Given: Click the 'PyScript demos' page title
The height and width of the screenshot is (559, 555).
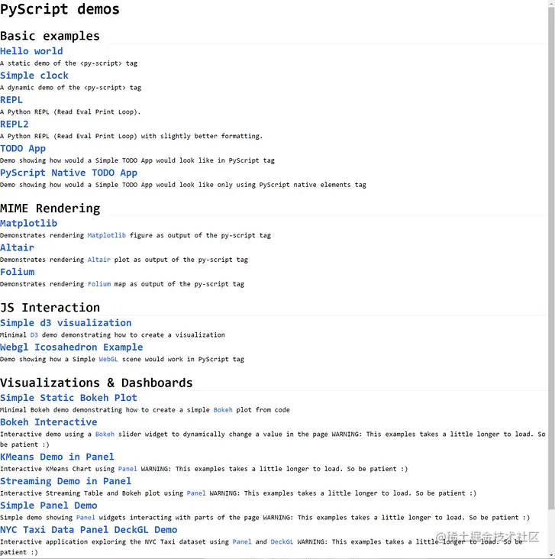Looking at the screenshot, I should [x=60, y=9].
